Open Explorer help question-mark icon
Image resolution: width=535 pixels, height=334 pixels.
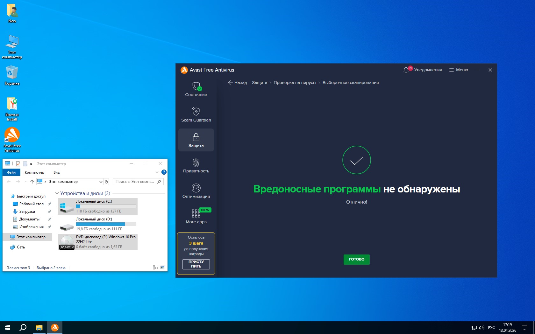[164, 172]
